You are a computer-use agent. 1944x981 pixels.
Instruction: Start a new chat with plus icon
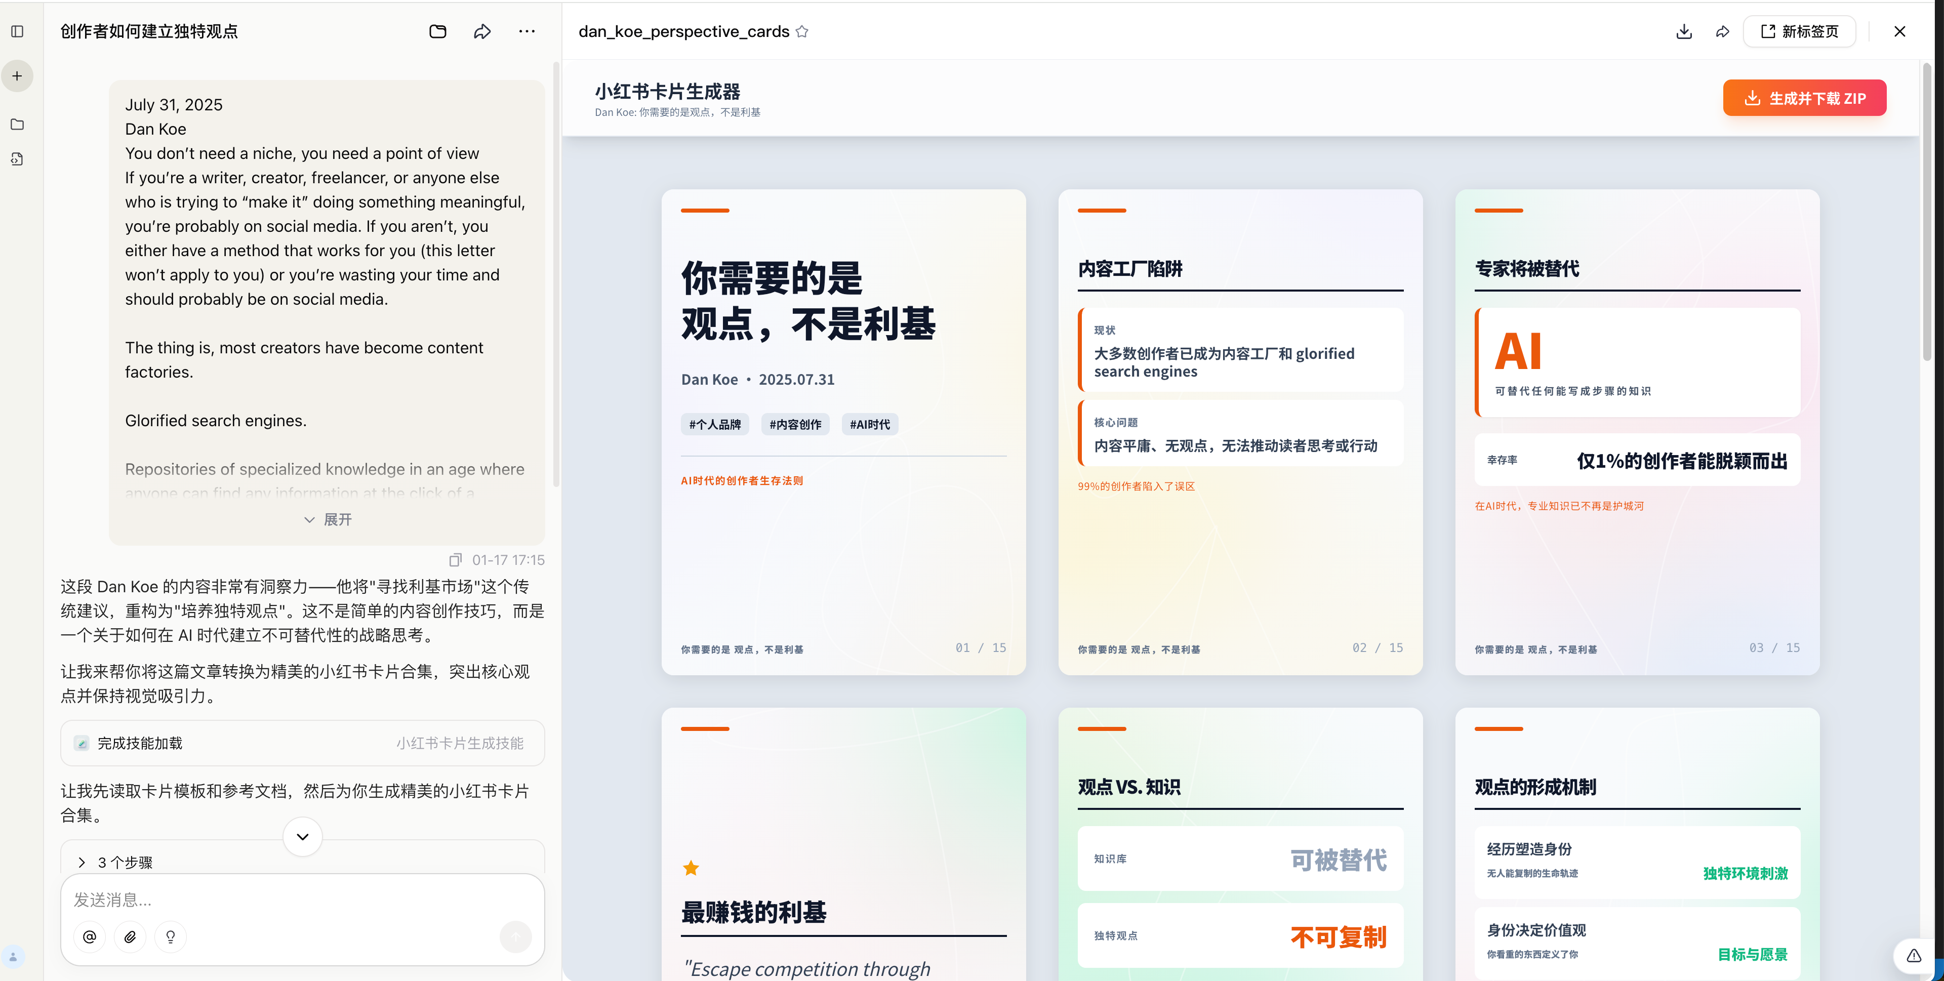tap(17, 76)
